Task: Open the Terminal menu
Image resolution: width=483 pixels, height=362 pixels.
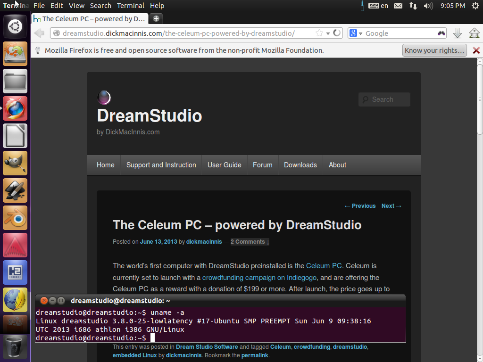Action: click(131, 6)
